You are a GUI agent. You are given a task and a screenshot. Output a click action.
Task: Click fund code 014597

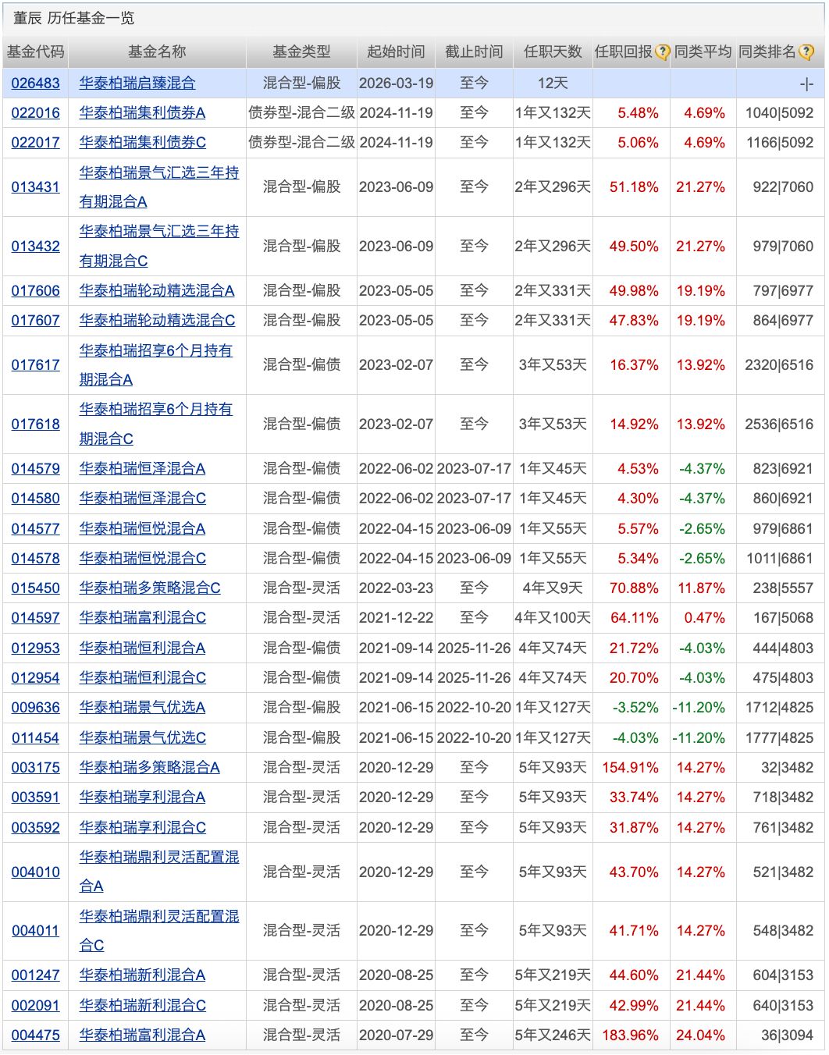[x=35, y=618]
